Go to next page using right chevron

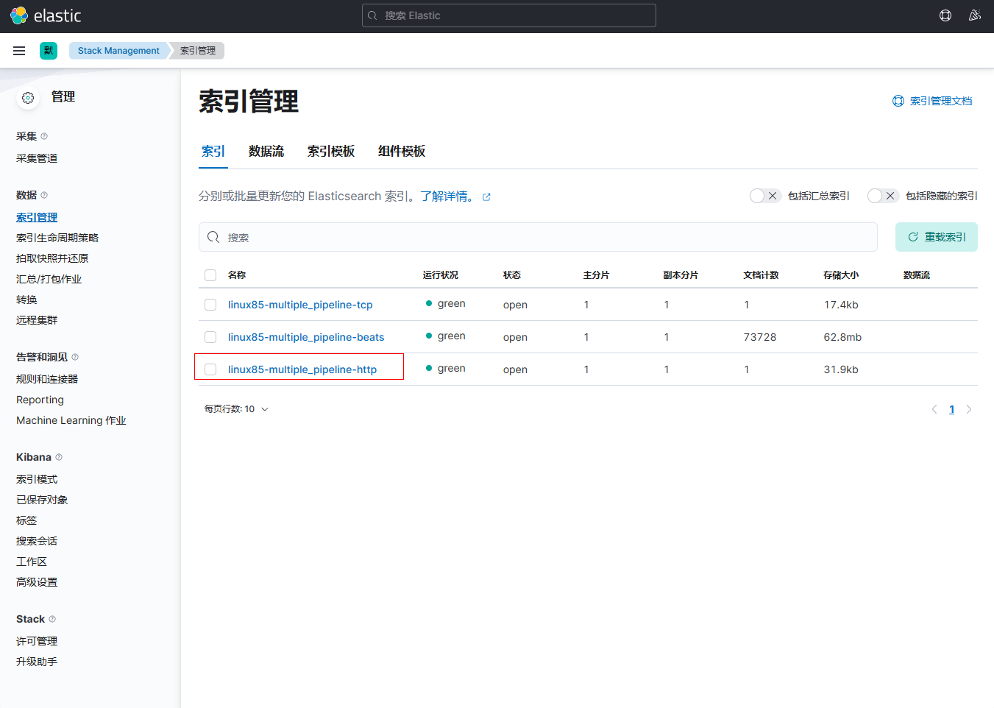pyautogui.click(x=969, y=410)
